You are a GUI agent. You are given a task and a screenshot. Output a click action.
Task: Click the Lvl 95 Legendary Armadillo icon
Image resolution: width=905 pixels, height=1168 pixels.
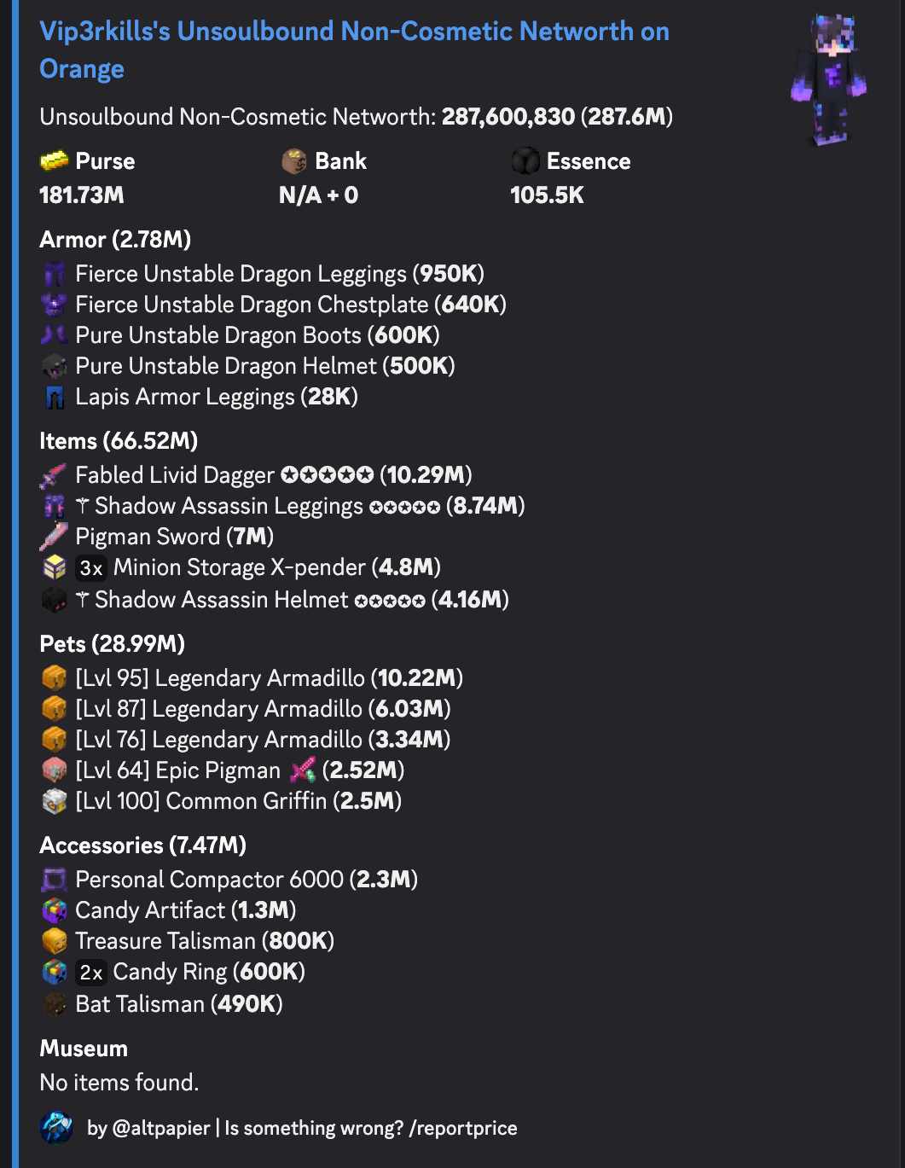tap(55, 678)
